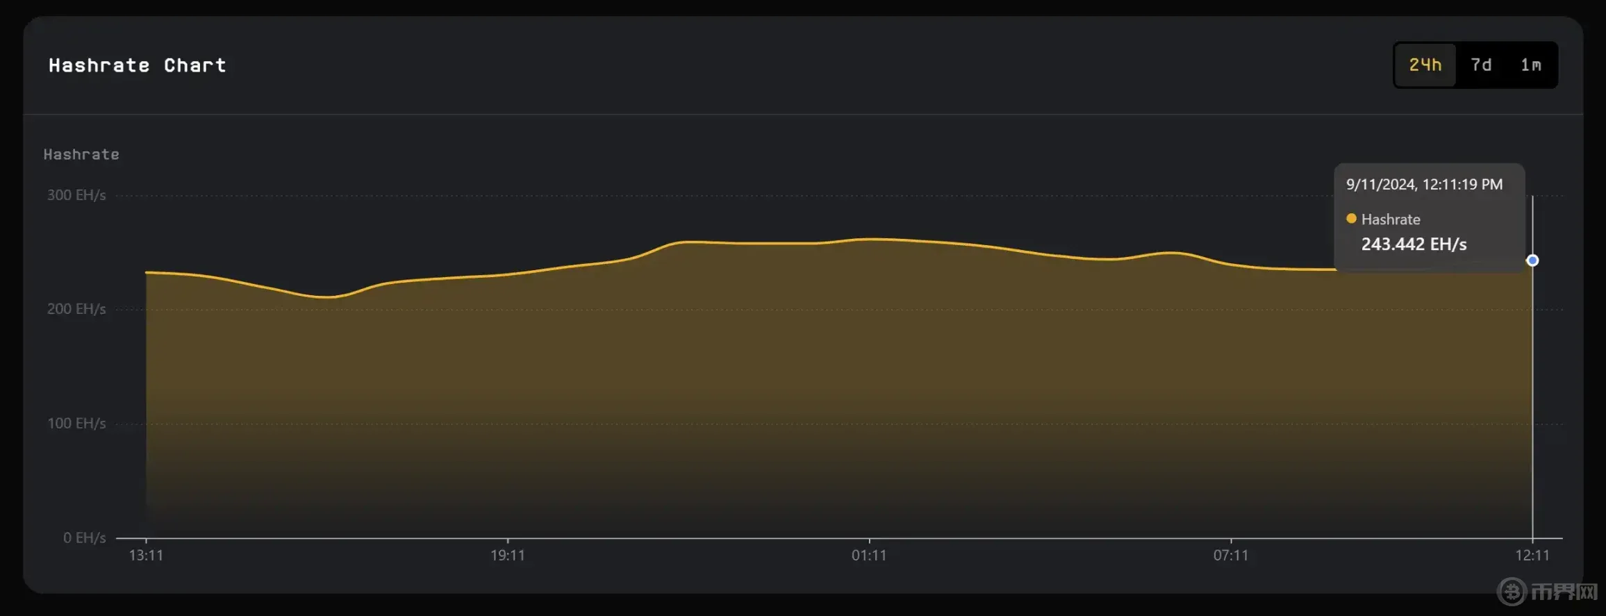Click the 200 EH/s axis label

[x=76, y=309]
